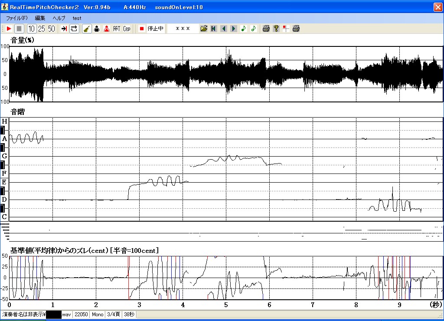The height and width of the screenshot is (321, 444).
Task: Click the F note label
Action: [x=4, y=174]
